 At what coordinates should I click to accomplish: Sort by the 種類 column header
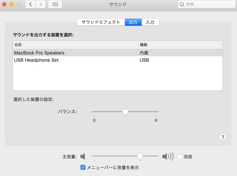tap(180, 45)
